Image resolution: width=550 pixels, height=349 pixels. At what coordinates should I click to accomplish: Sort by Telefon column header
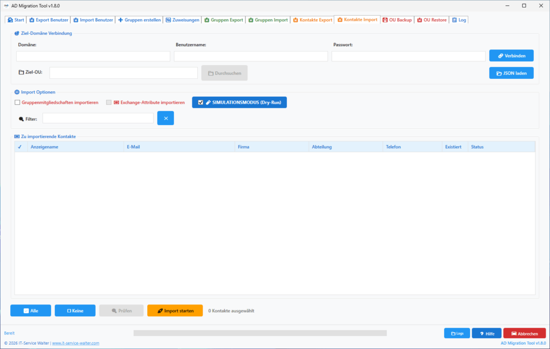[x=412, y=147]
